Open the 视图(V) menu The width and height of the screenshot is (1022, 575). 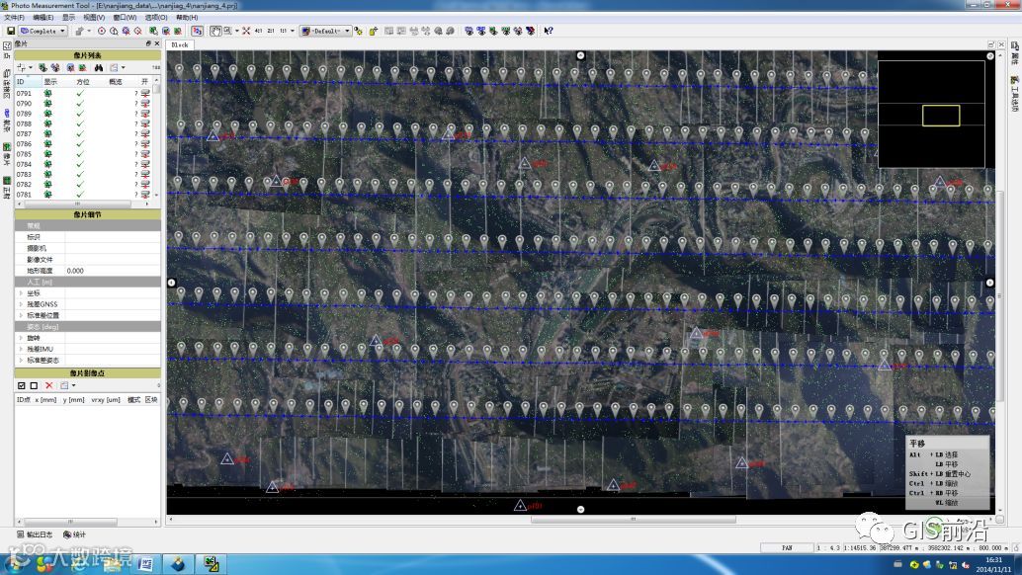(94, 17)
